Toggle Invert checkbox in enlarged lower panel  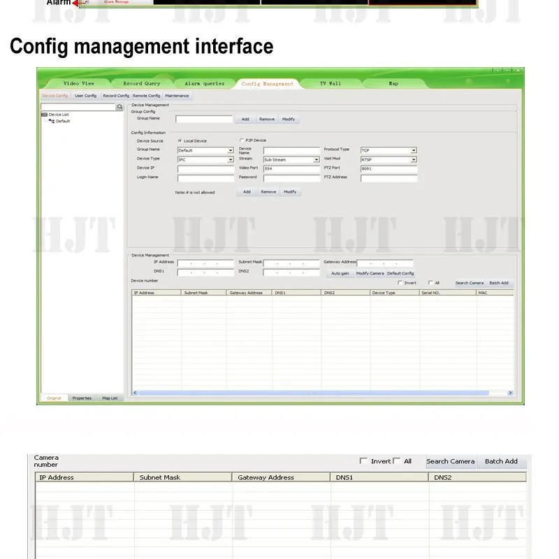(363, 461)
